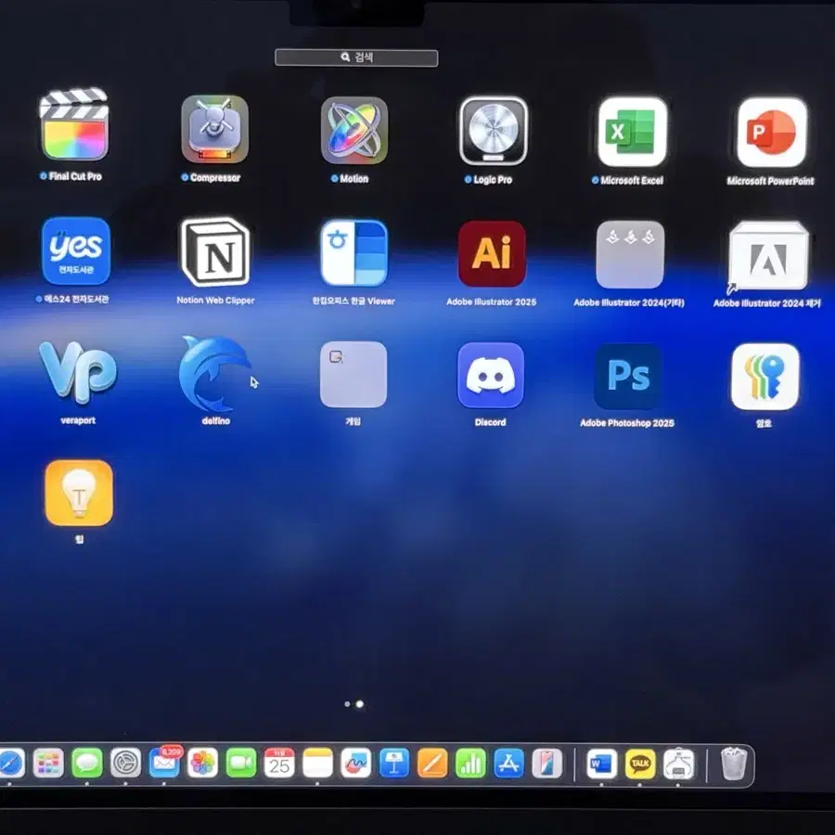Click the Adobe Illustrator 2024 제거 uninstaller
This screenshot has height=835, width=835.
pos(768,256)
